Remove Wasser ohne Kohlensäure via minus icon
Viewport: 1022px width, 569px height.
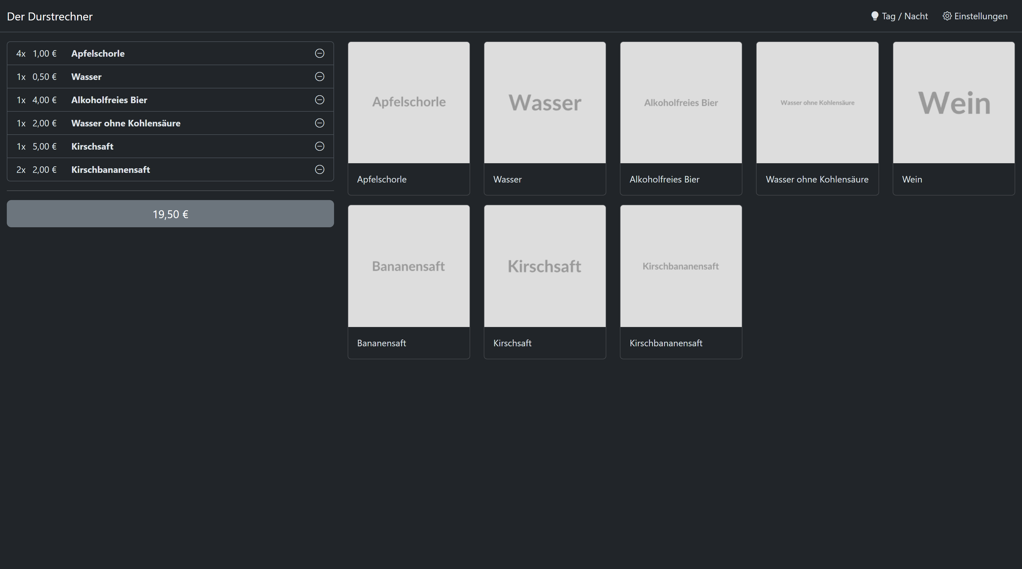point(319,123)
